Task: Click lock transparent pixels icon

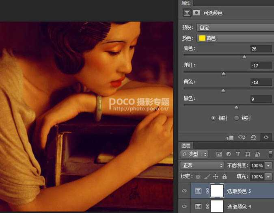Action: (x=198, y=177)
